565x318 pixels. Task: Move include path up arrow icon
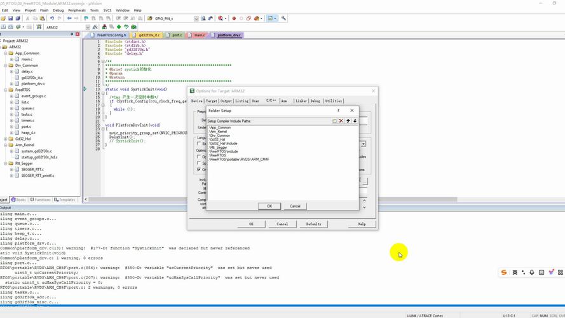(348, 121)
